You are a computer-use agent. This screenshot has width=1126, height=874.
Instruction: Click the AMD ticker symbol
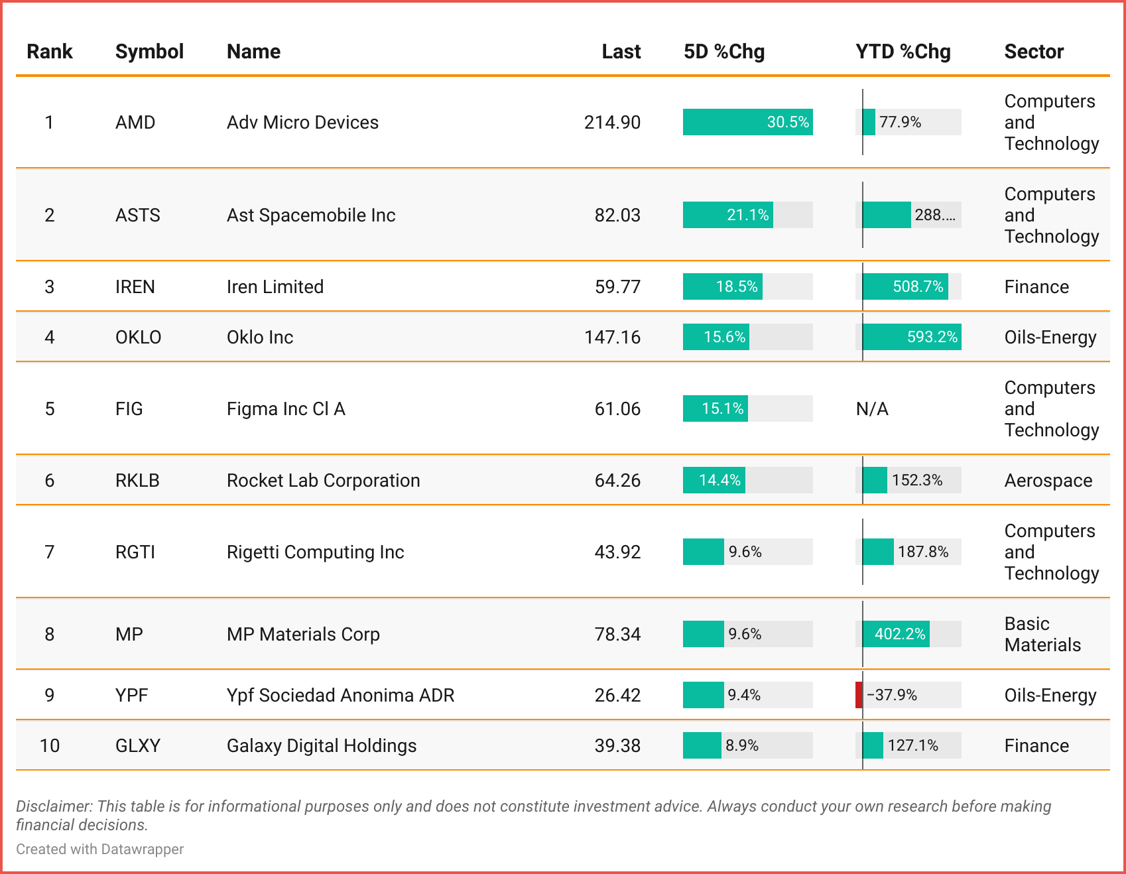click(x=135, y=123)
